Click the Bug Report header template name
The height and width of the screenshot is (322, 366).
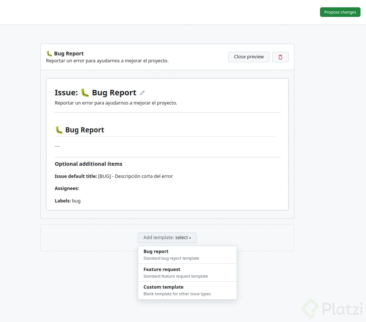[69, 54]
